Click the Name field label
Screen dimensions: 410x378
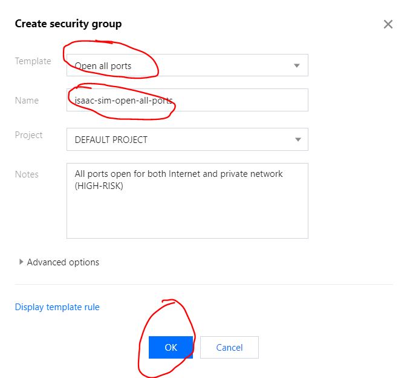tap(27, 101)
